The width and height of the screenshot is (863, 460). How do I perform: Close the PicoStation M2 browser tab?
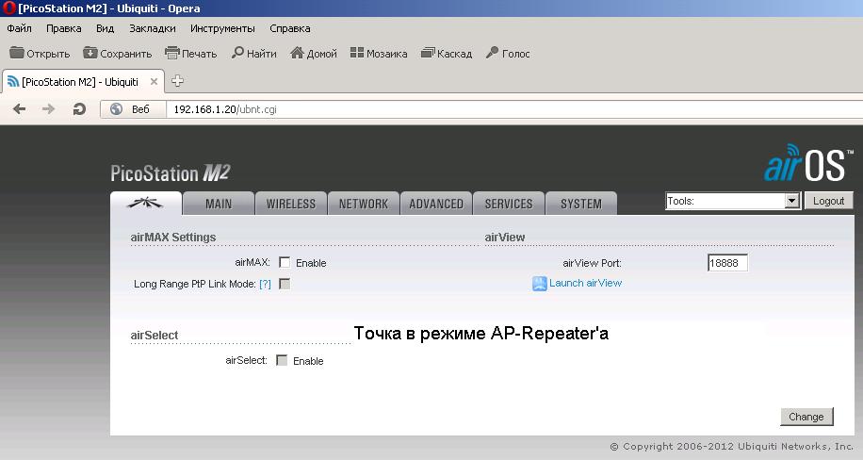[155, 81]
